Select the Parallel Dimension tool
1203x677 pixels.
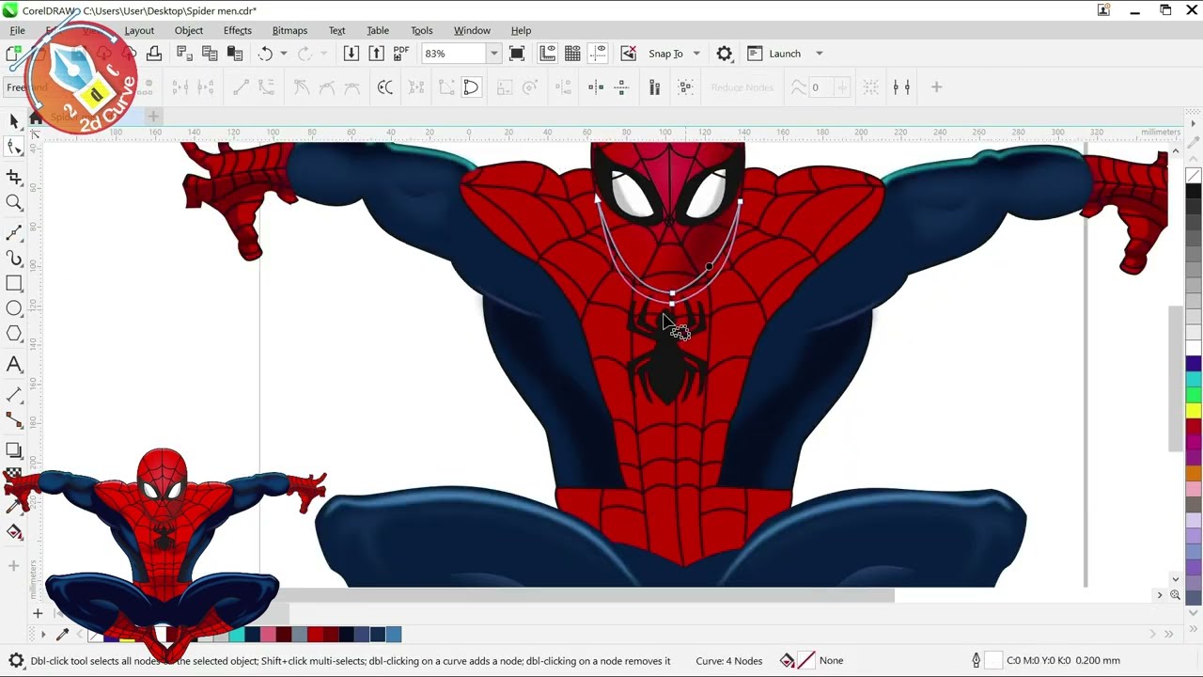(14, 394)
